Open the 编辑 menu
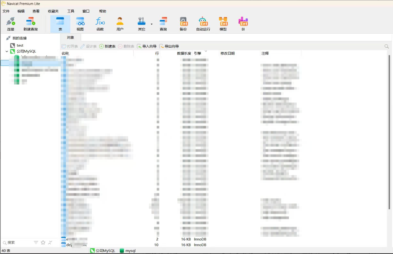Screen dimensions: 393x254 tap(21, 11)
